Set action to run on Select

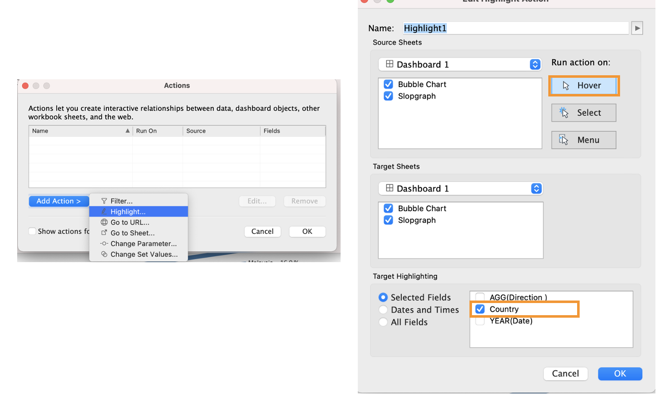pos(584,113)
